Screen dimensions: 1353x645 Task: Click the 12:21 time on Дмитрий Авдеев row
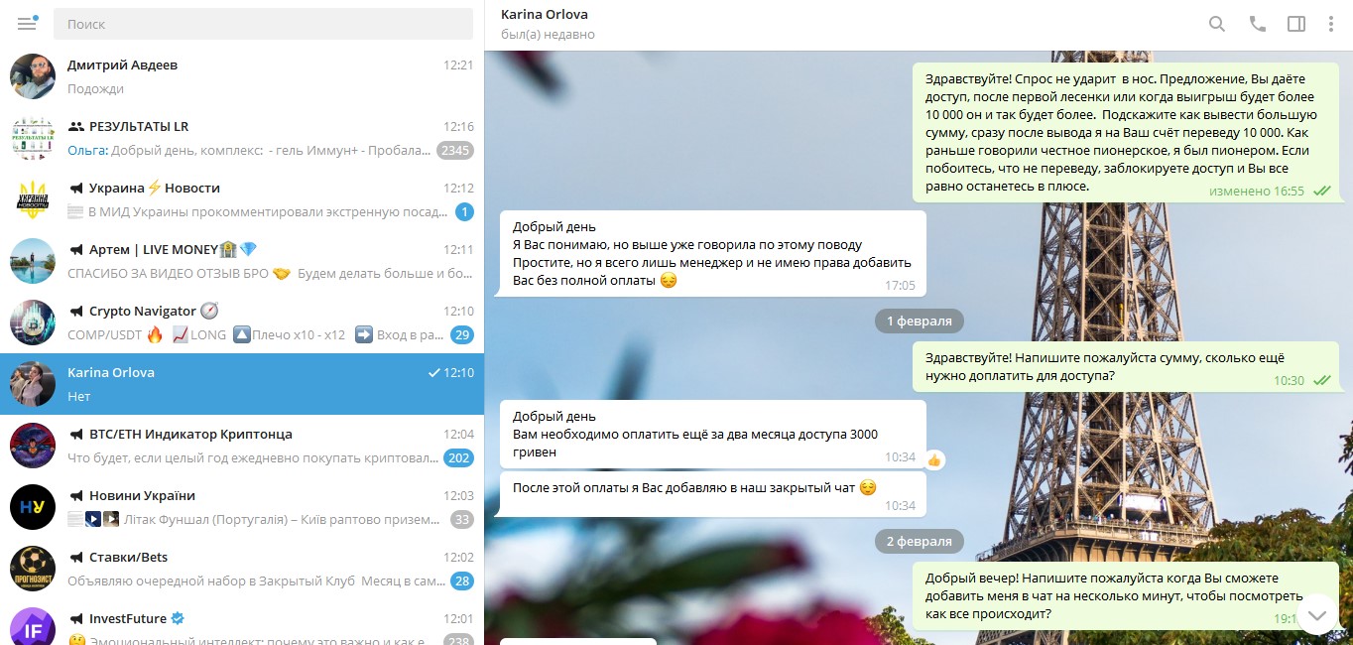click(458, 65)
